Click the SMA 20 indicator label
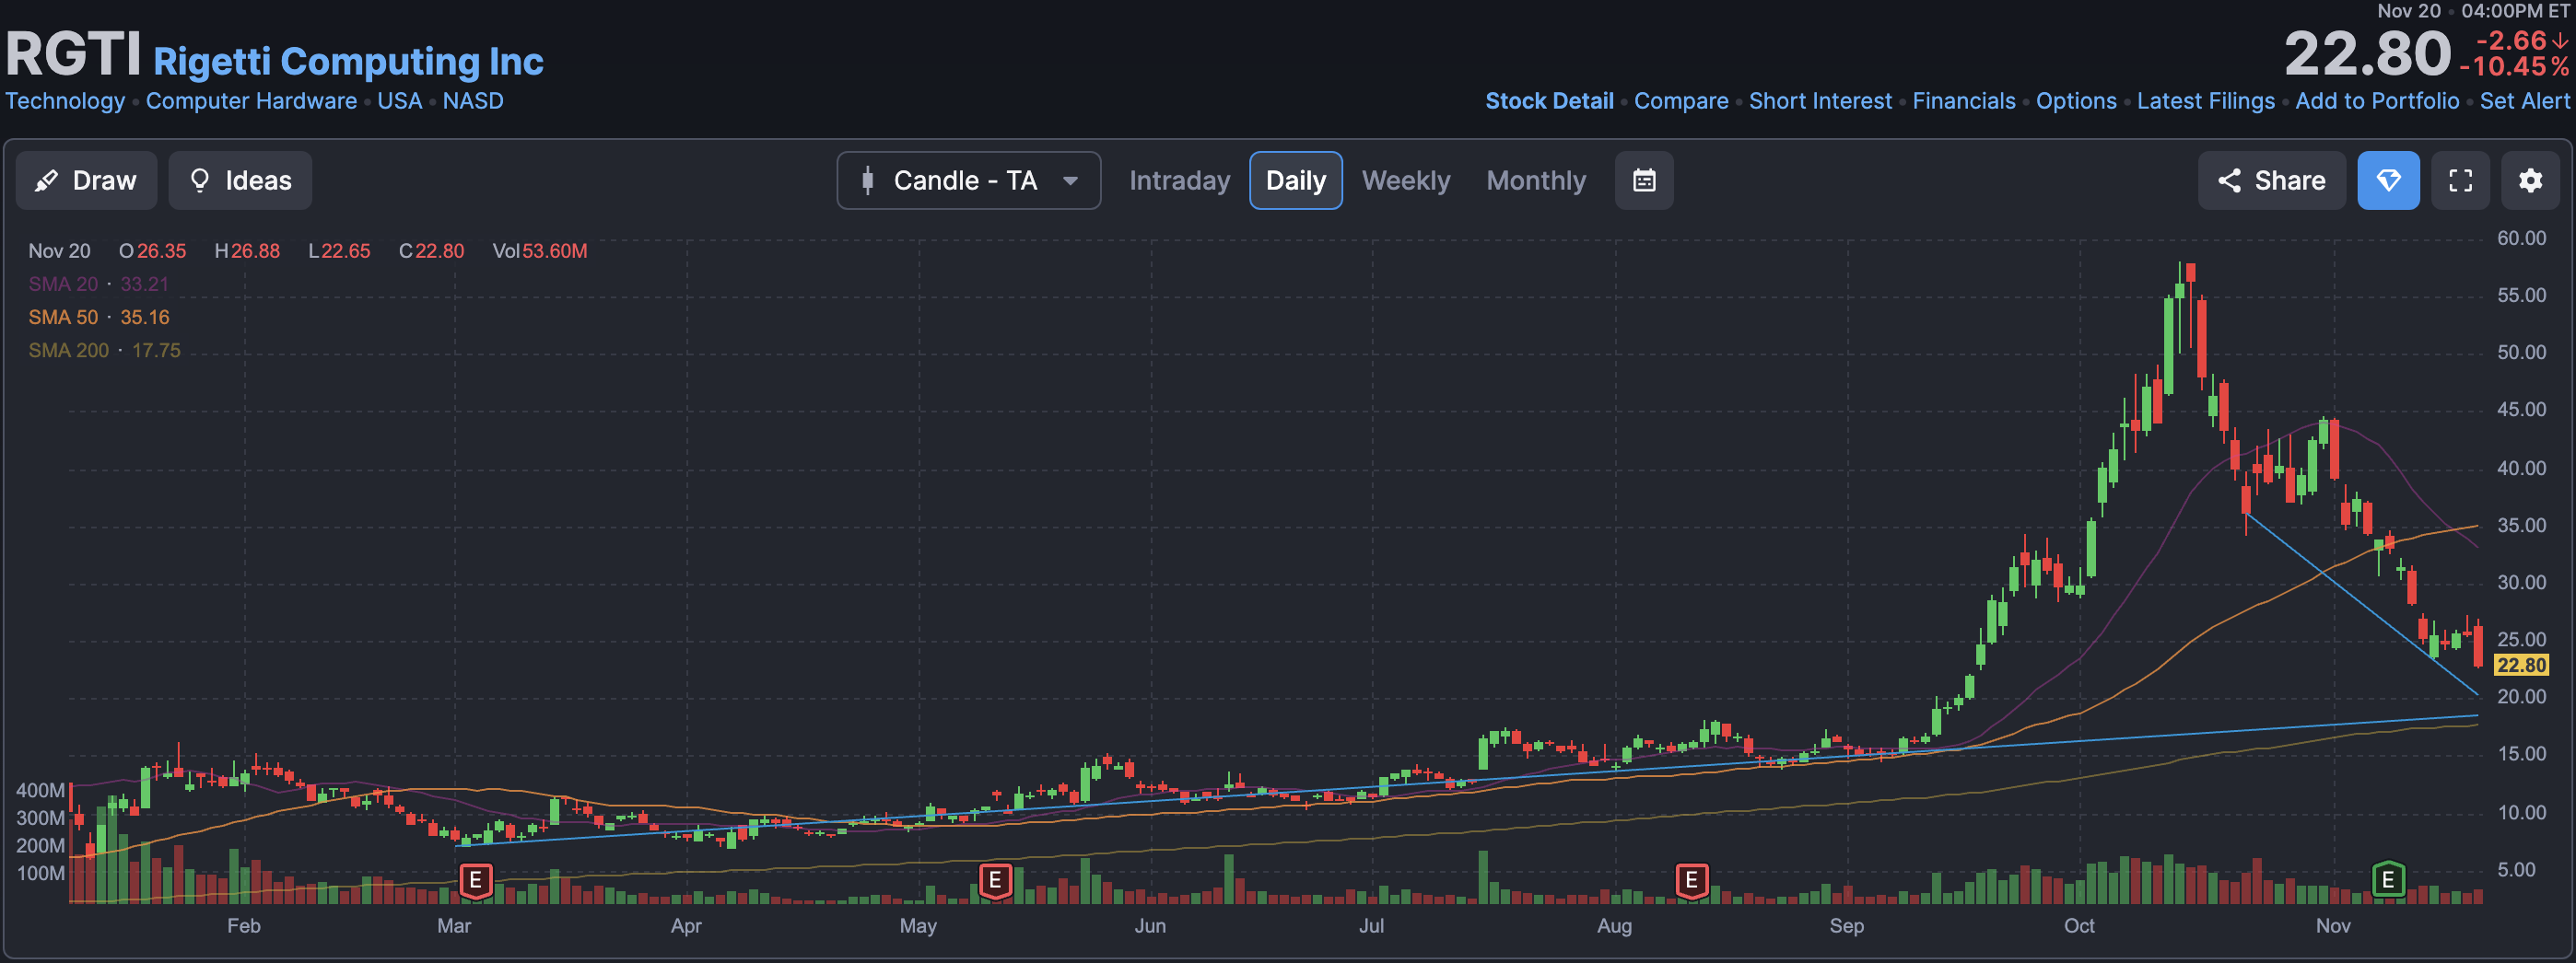 [x=63, y=284]
